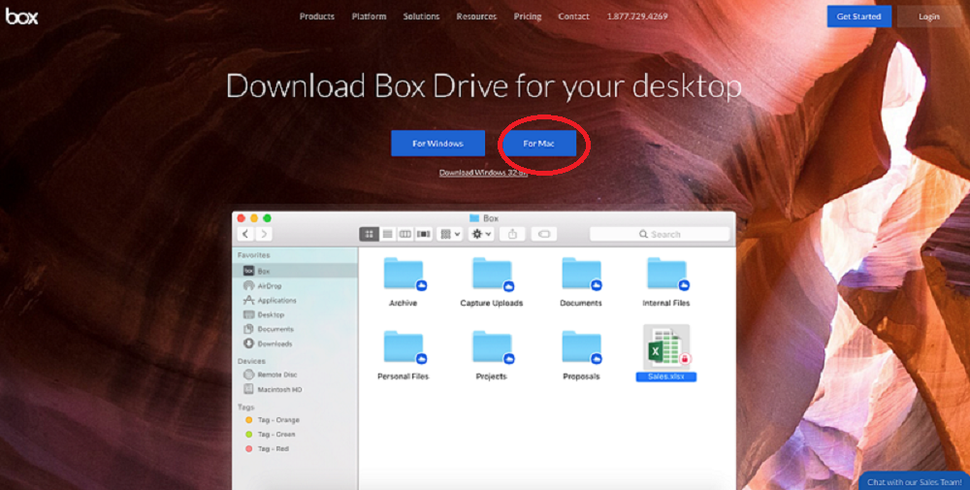Click the Finder back arrow
The image size is (970, 490).
pos(245,234)
